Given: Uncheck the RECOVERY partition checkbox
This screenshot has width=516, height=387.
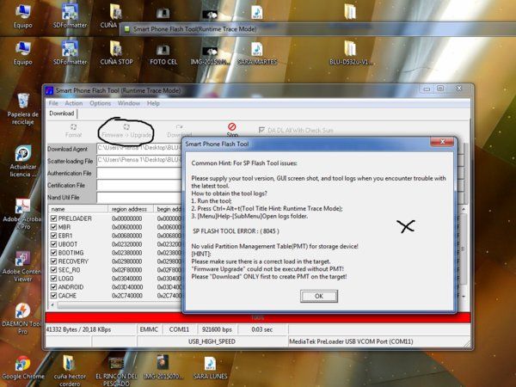Looking at the screenshot, I should 53,261.
